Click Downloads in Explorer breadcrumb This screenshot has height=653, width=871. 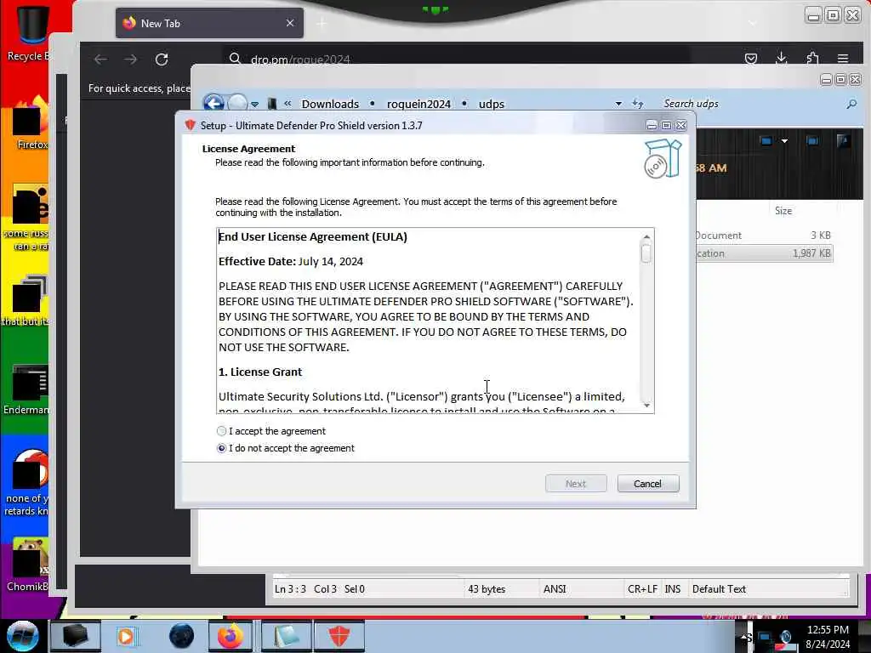coord(330,104)
